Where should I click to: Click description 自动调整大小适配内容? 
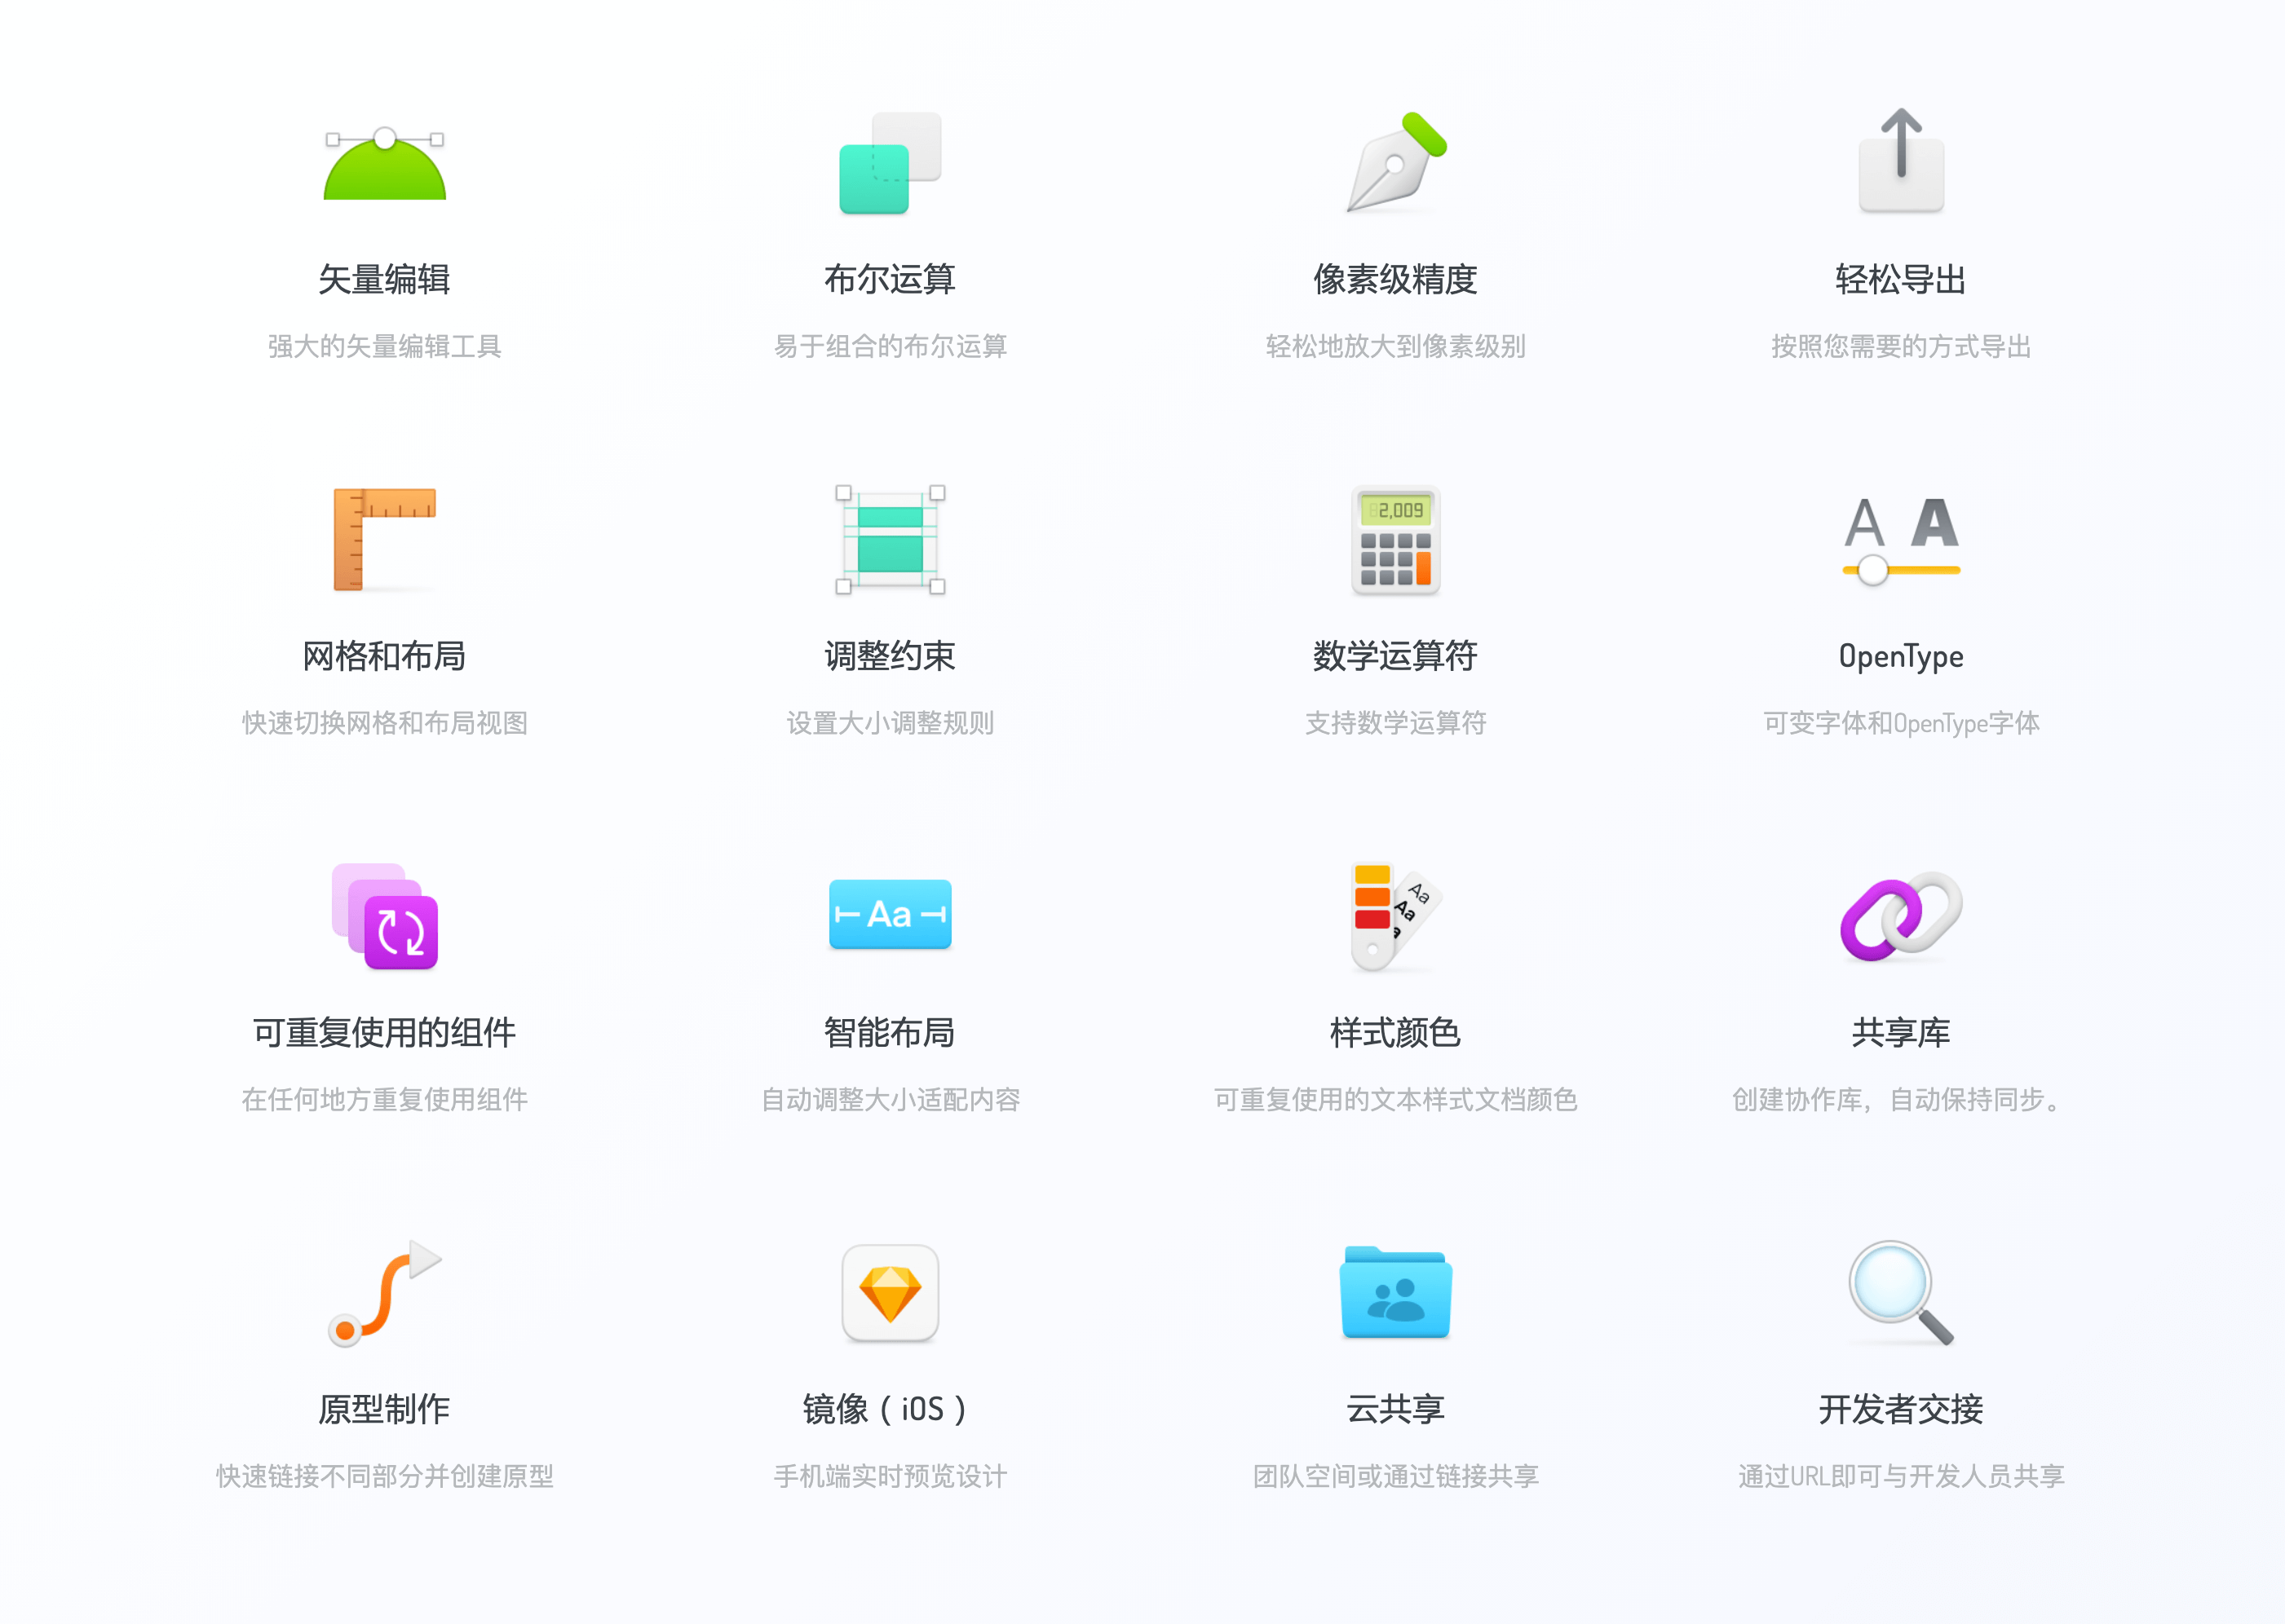[890, 1099]
